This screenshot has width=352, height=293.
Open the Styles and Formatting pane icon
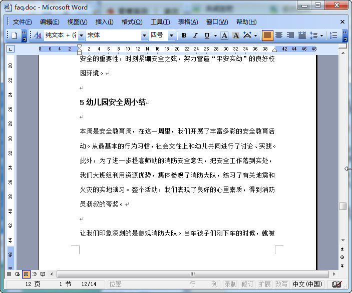[x=38, y=35]
